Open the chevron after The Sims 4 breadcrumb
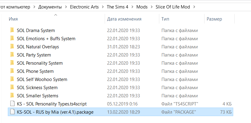The image size is (251, 123). [x=132, y=7]
